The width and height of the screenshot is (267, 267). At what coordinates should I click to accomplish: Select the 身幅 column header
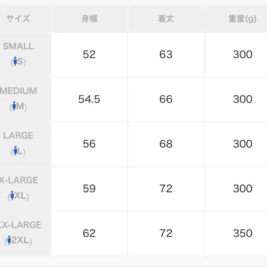tap(89, 19)
